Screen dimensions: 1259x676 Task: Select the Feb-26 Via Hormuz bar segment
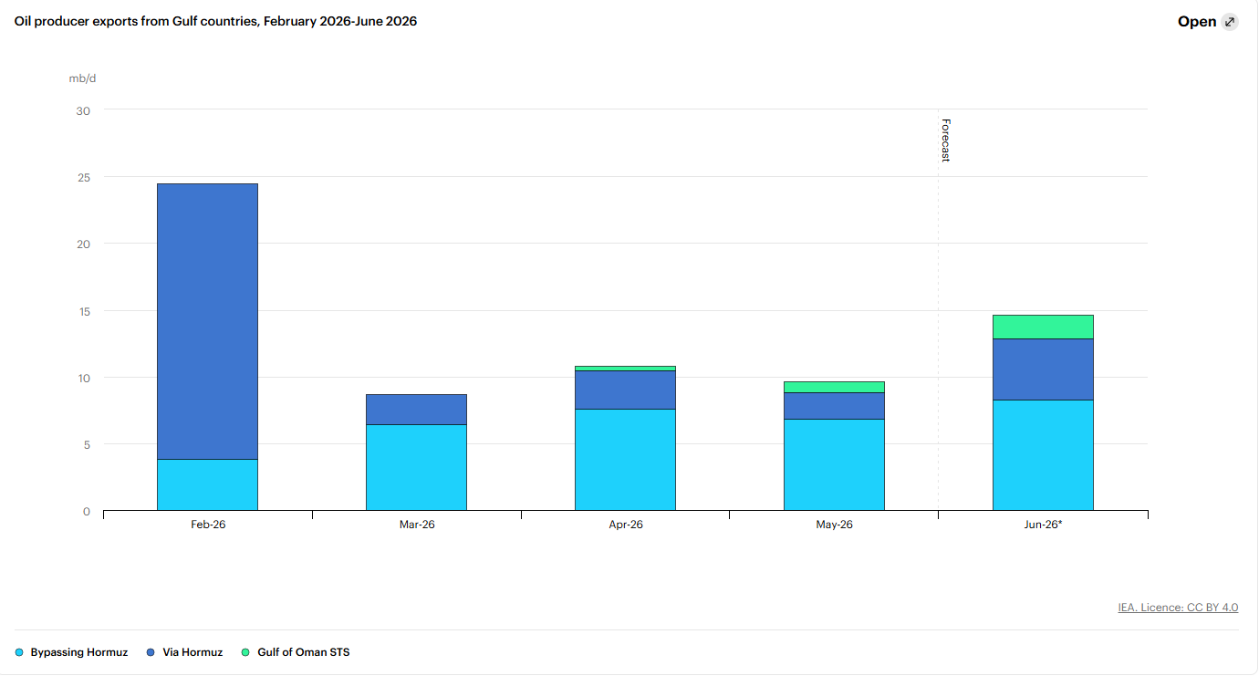pos(207,321)
